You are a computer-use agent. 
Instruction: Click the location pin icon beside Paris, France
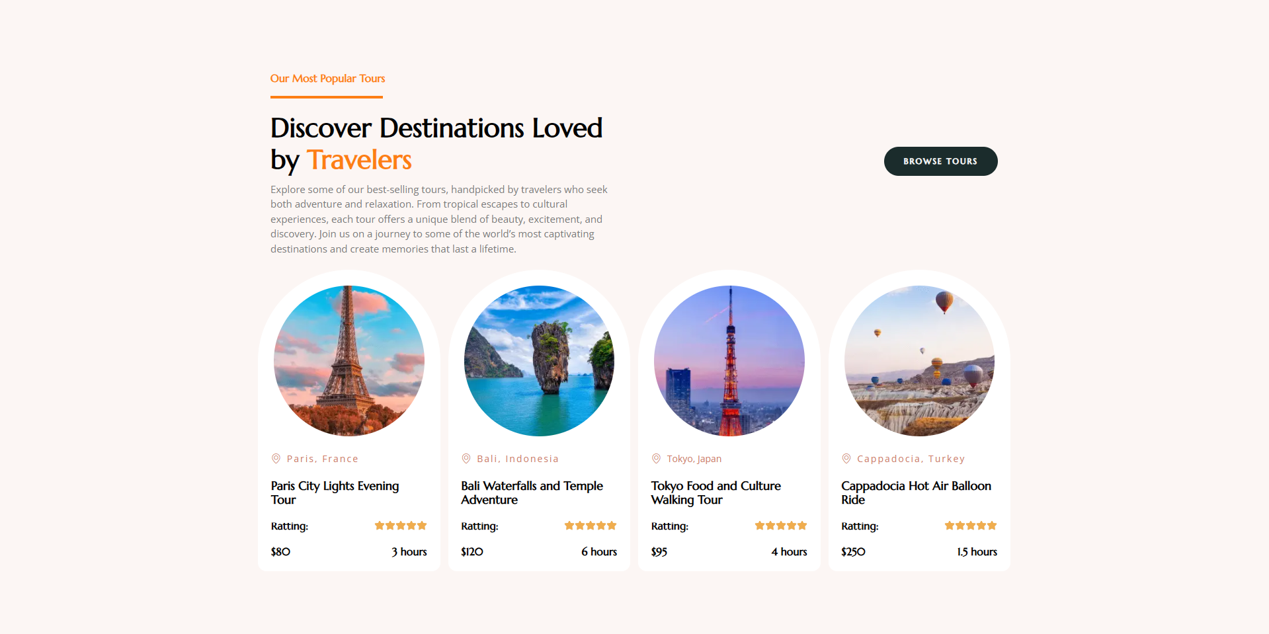(276, 458)
